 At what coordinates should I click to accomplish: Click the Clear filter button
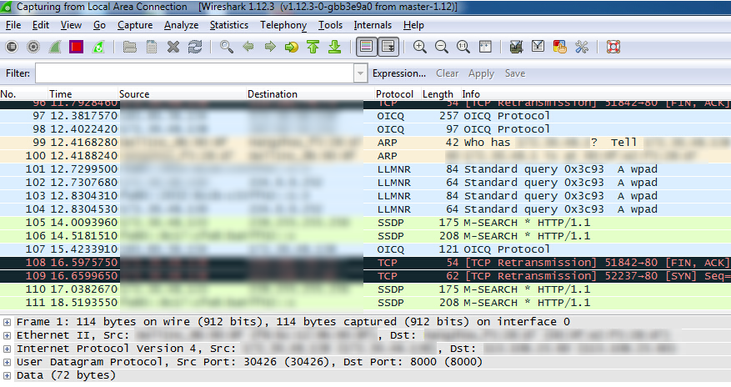(447, 73)
